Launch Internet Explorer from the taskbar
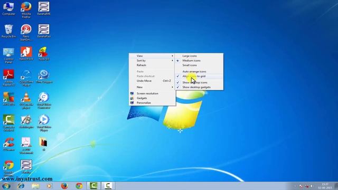 pyautogui.click(x=21, y=186)
